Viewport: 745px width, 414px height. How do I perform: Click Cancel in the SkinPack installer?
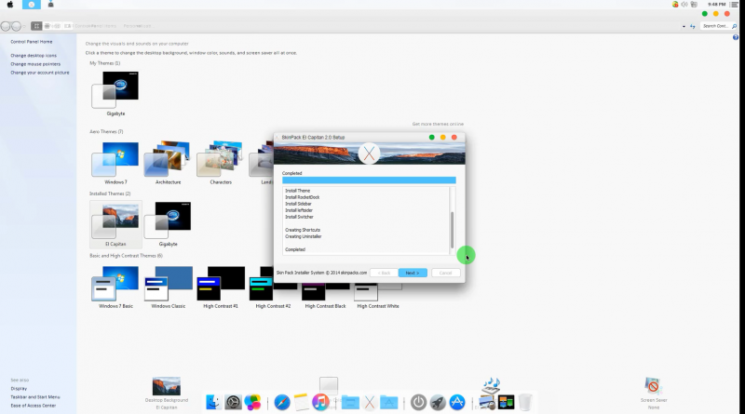click(x=445, y=273)
